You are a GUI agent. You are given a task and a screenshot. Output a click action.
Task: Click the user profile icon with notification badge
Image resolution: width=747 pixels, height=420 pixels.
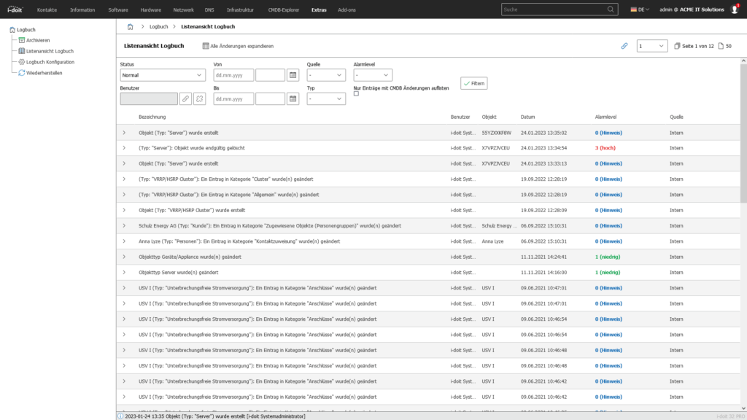735,9
